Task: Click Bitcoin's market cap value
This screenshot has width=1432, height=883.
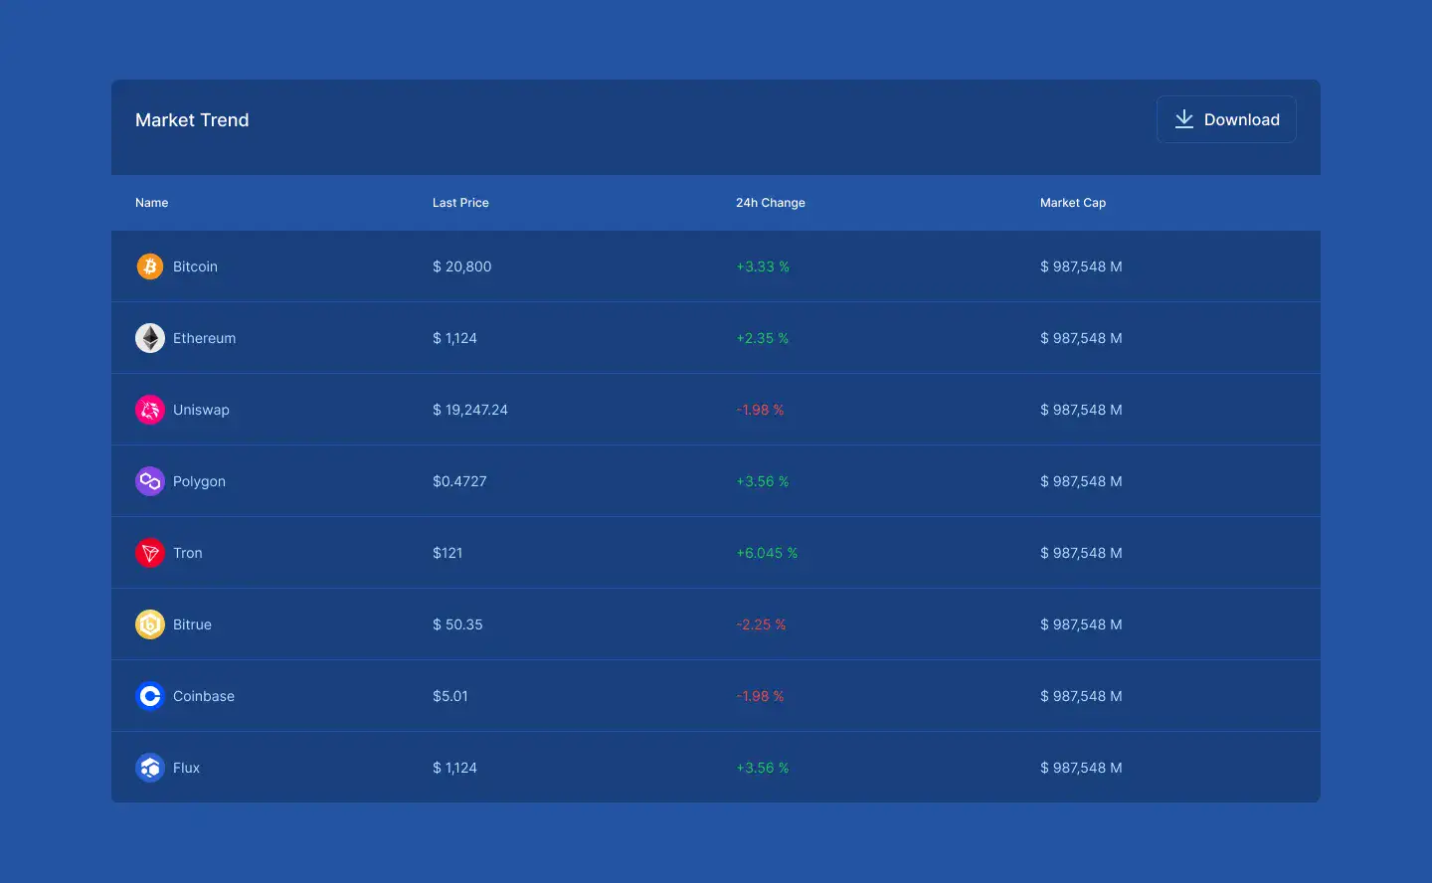Action: (x=1081, y=266)
